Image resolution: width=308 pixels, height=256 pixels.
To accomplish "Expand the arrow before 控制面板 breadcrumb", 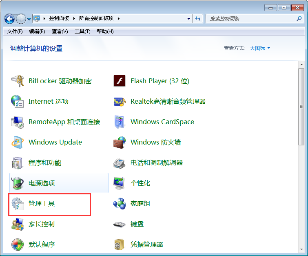I will [44, 19].
